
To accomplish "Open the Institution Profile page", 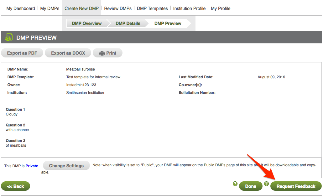I will point(189,8).
